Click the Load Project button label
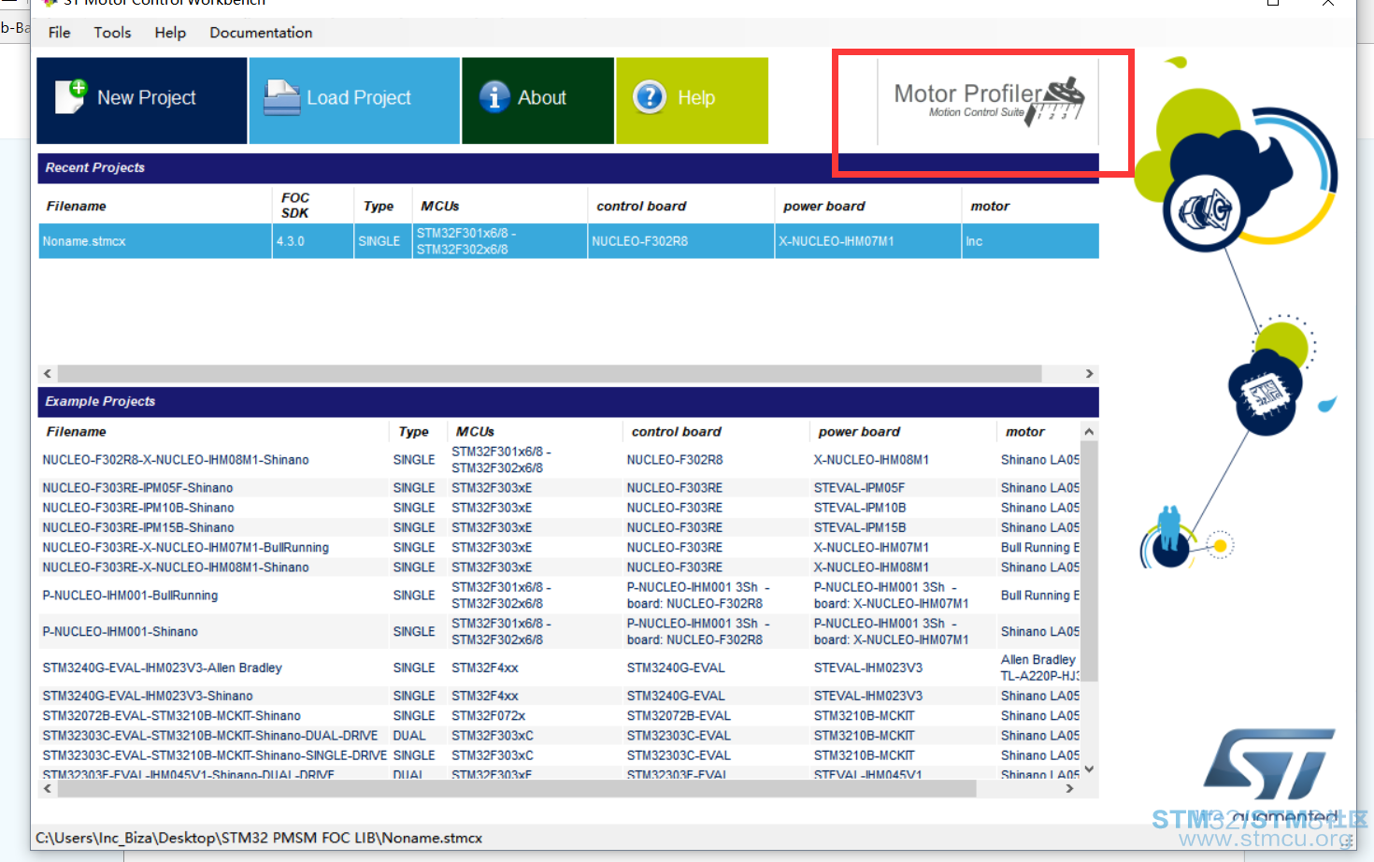The image size is (1374, 862). coord(359,98)
